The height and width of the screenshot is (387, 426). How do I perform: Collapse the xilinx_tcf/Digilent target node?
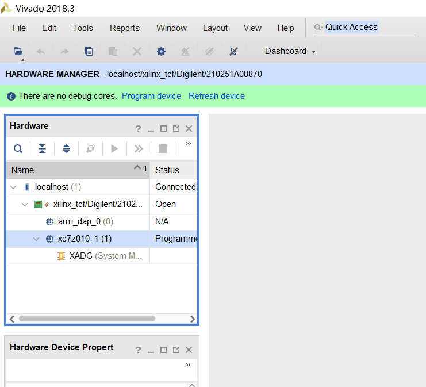point(25,204)
